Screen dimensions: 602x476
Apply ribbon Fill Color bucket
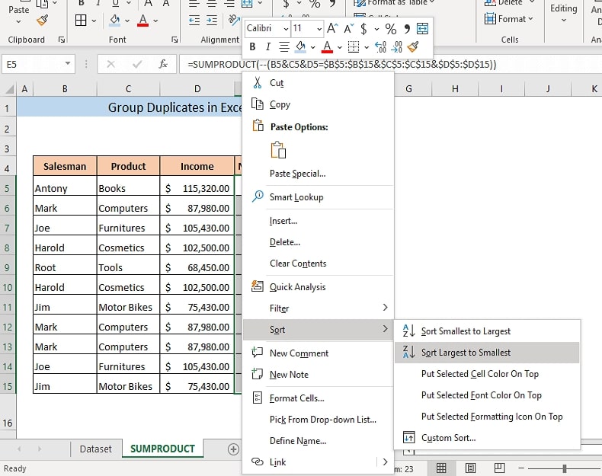(114, 20)
